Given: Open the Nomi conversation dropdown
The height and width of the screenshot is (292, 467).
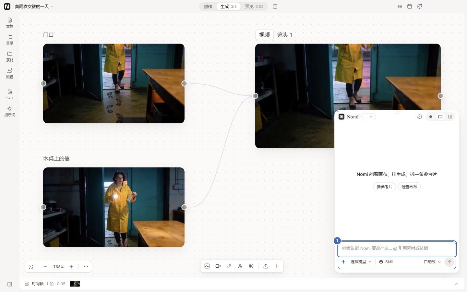Looking at the screenshot, I should pyautogui.click(x=368, y=117).
